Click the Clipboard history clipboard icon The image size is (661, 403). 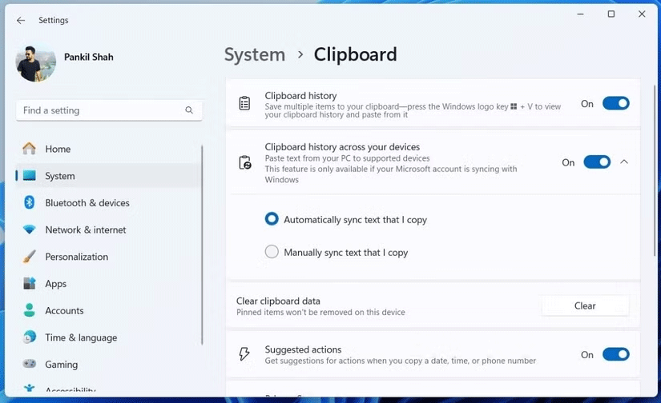click(244, 103)
